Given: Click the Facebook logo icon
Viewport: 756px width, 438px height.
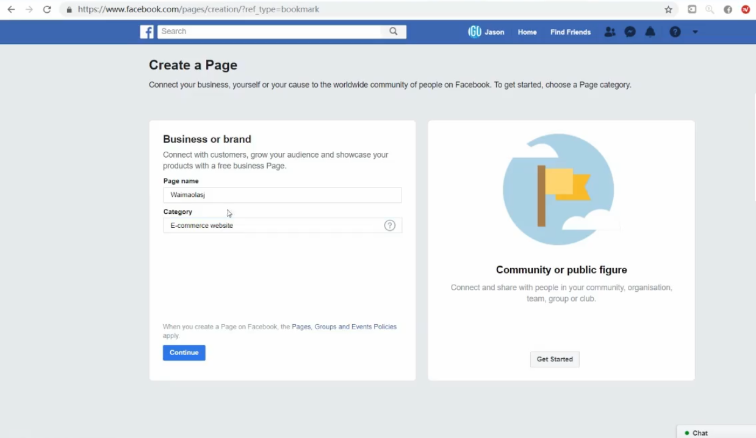Looking at the screenshot, I should point(146,32).
